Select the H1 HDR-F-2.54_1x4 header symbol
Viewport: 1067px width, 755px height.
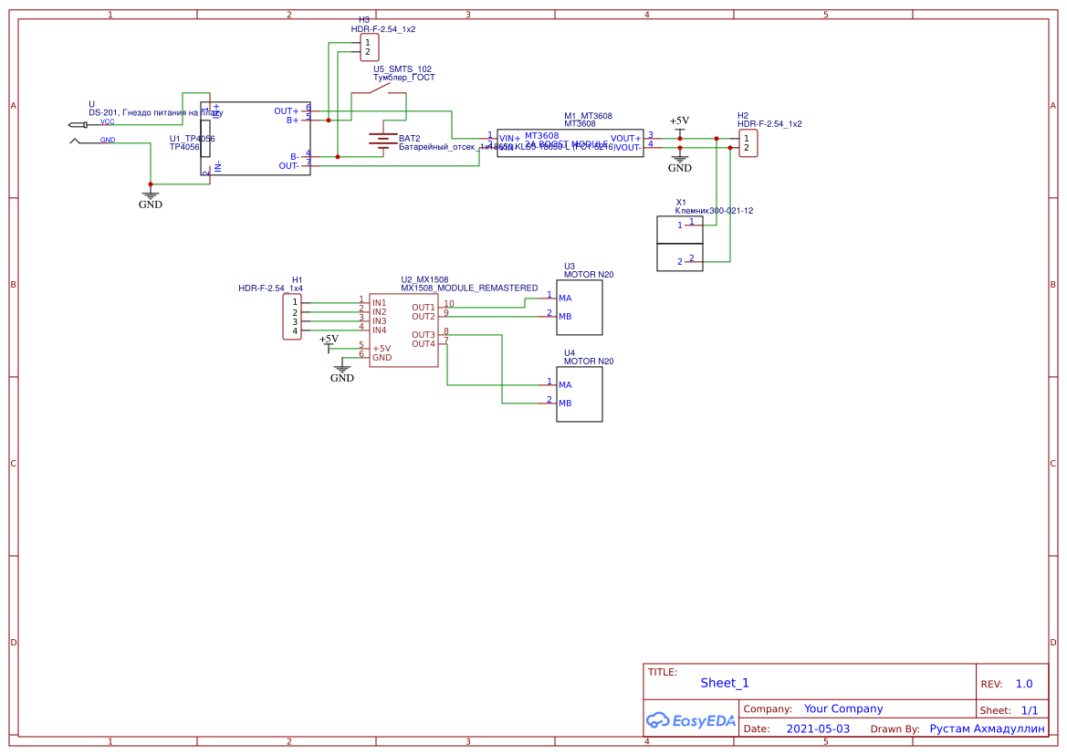[x=290, y=315]
